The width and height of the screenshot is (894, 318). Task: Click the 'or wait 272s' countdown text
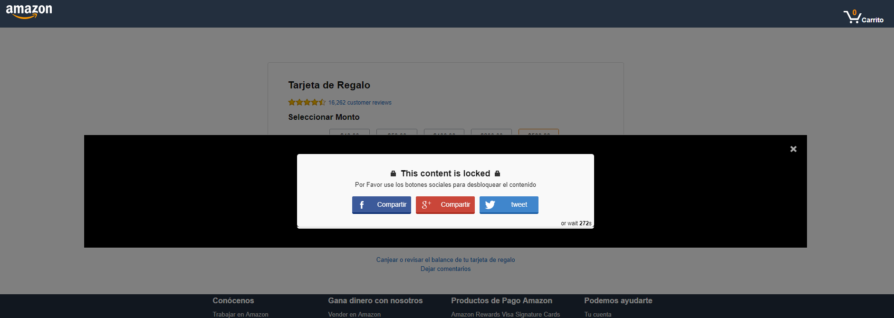[x=576, y=223]
